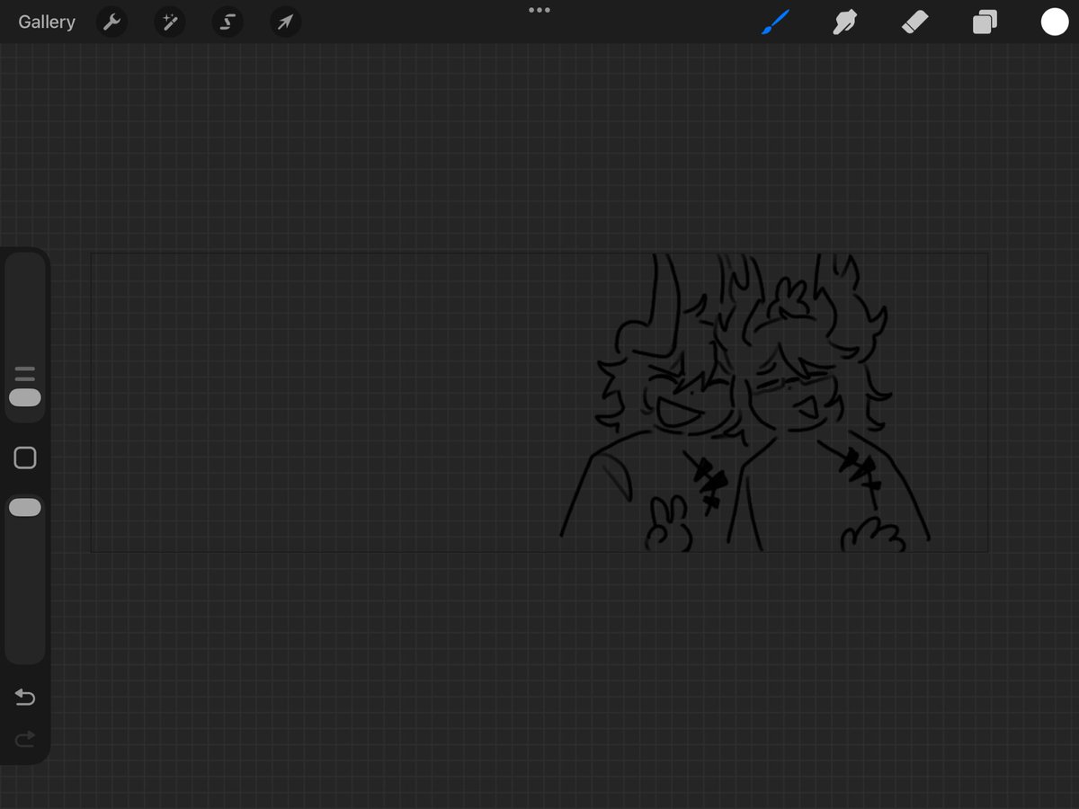Tap the square Modify button in sidebar

click(25, 458)
